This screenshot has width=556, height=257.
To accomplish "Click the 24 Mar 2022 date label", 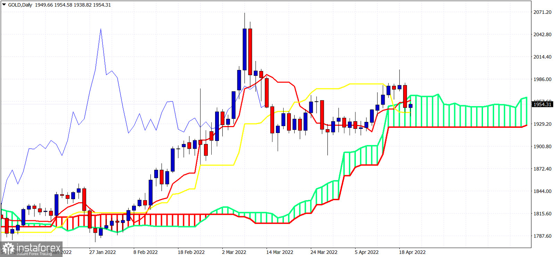I will tap(324, 252).
